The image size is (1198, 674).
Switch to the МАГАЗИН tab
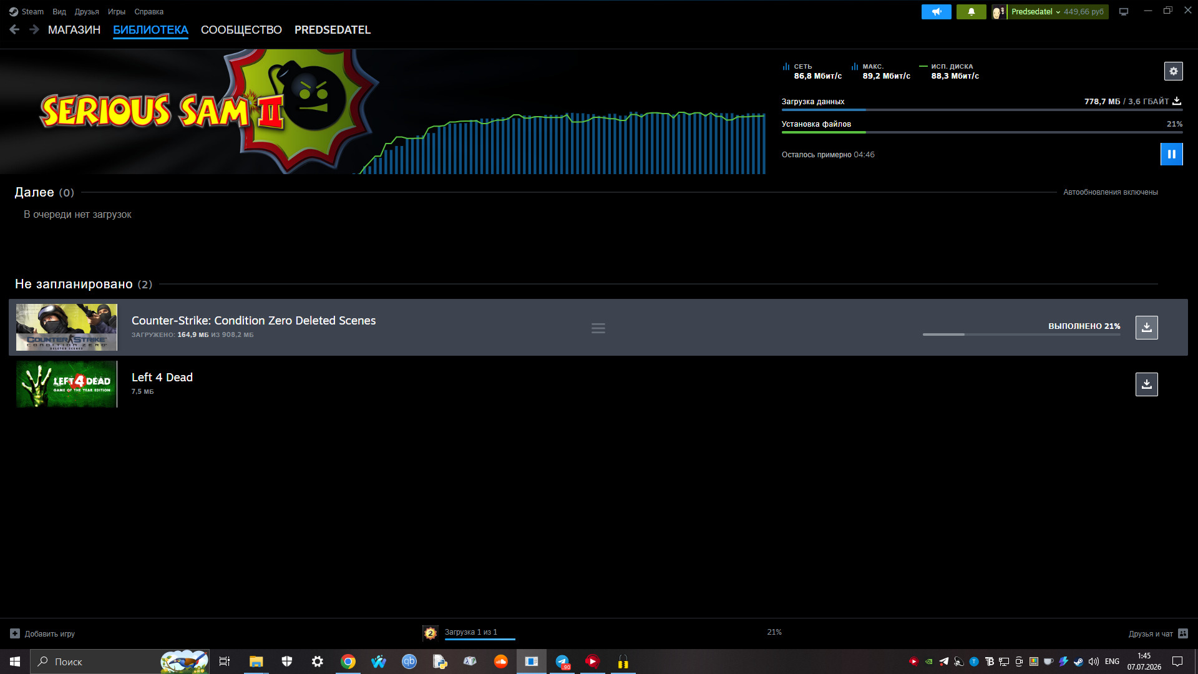coord(74,30)
